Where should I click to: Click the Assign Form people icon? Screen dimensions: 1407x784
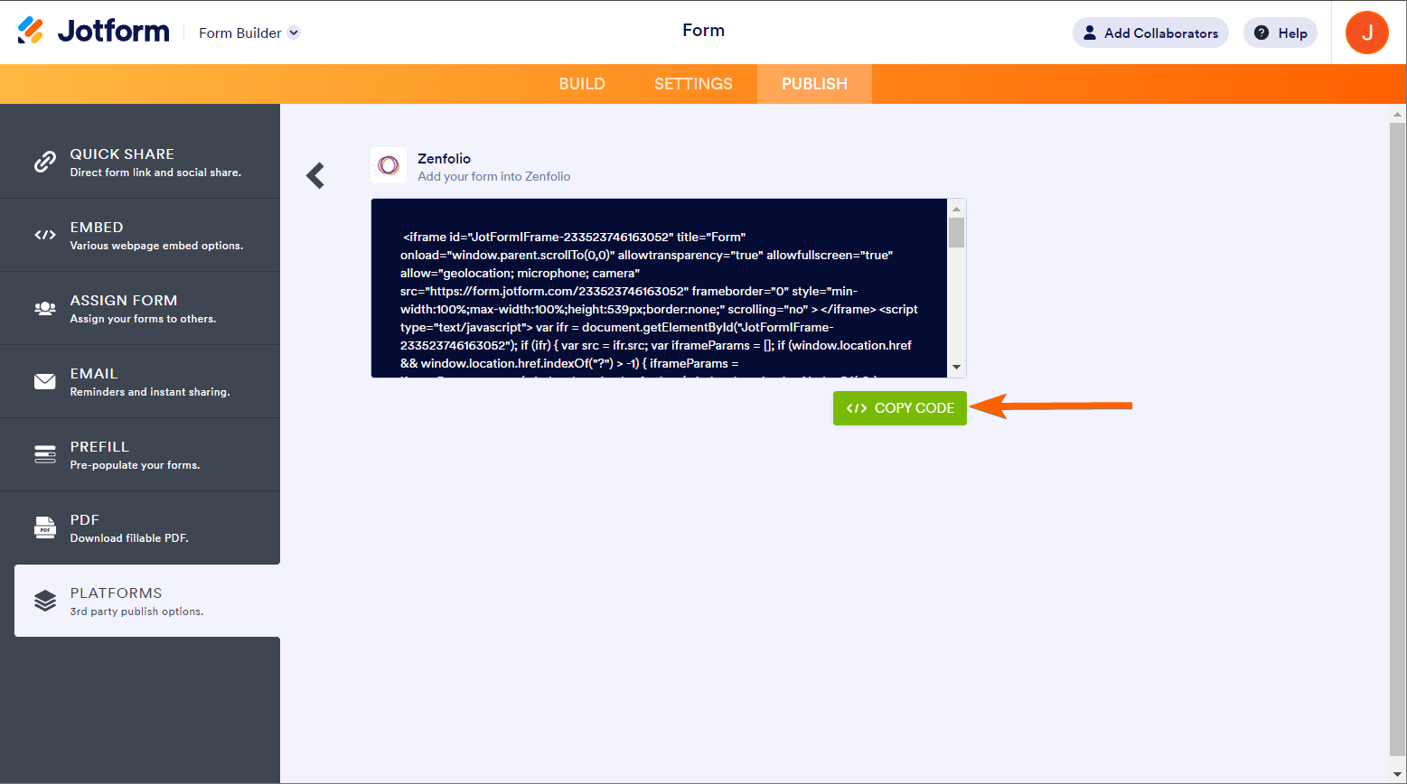tap(45, 308)
